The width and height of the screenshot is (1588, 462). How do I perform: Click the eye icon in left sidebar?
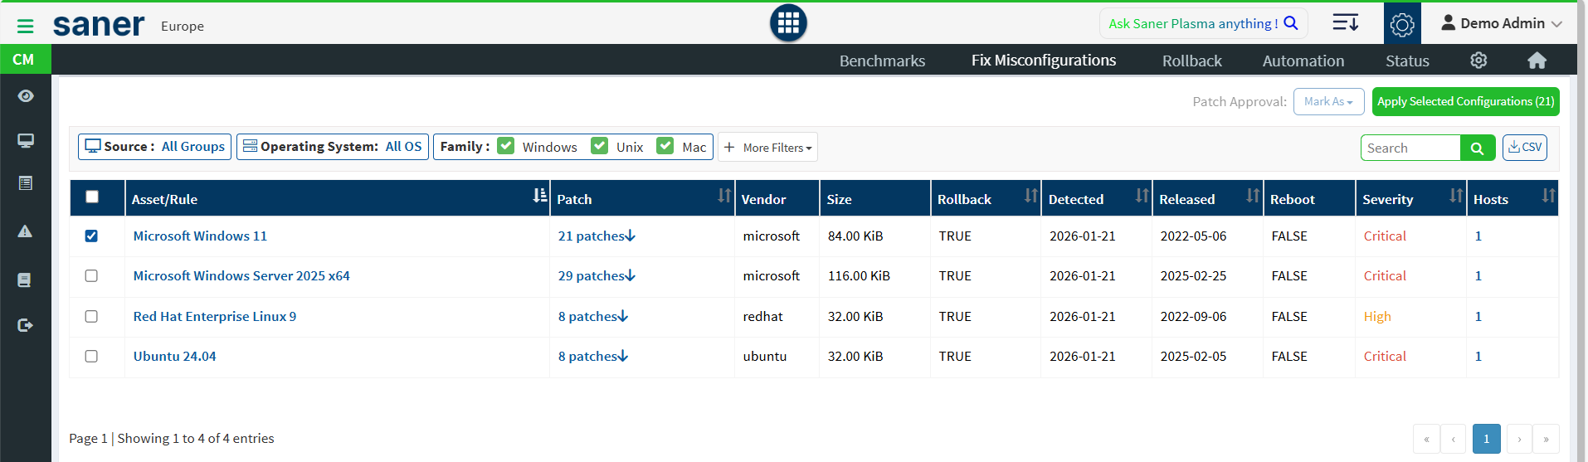coord(26,96)
